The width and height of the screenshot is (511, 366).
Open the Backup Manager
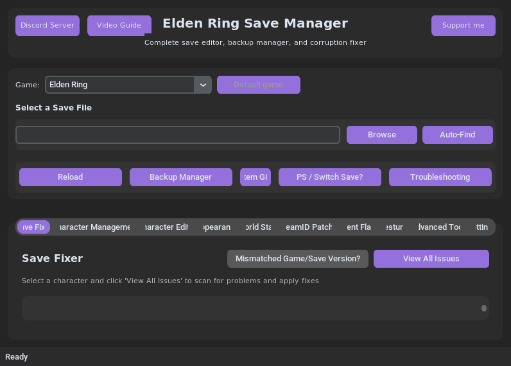coord(181,177)
